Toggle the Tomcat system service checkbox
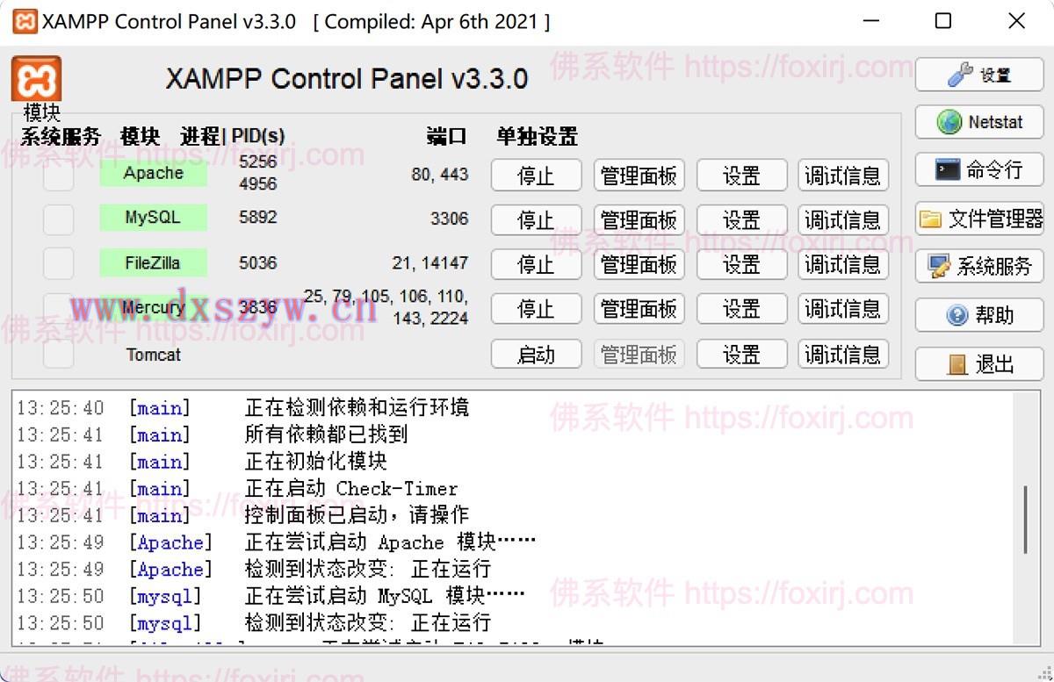 tap(59, 354)
